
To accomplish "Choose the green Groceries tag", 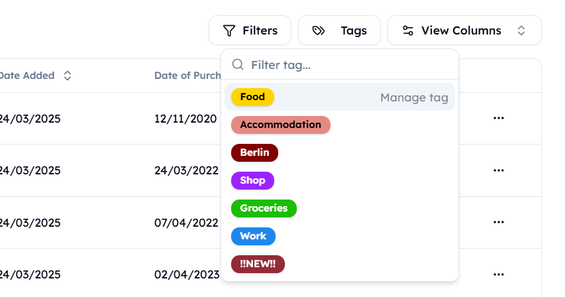I will point(264,208).
